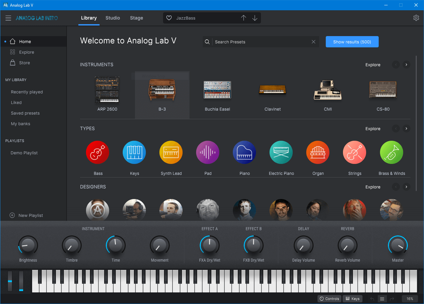Switch to the Stage tab

136,18
